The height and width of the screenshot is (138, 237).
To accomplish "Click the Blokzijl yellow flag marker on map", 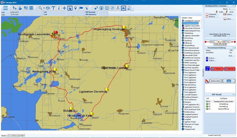I will (x=71, y=109).
